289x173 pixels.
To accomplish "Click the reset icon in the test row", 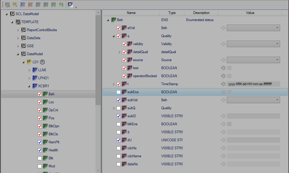I will 223,68.
